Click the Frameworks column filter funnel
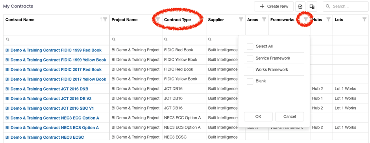 click(x=305, y=20)
